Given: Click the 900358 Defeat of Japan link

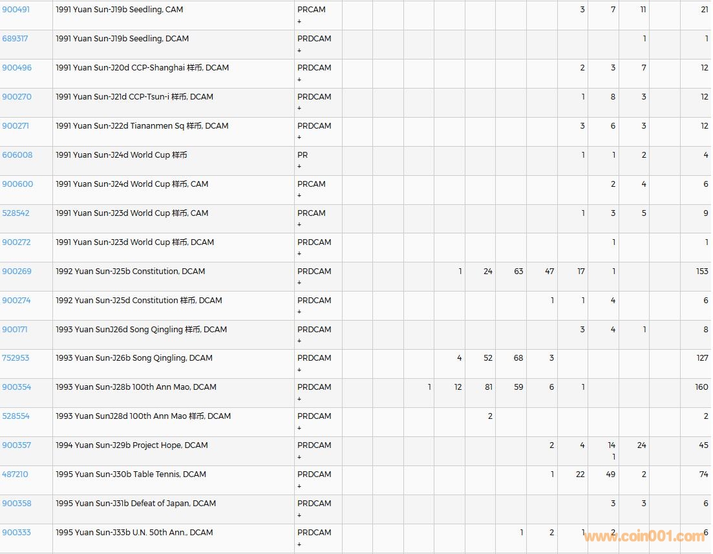Looking at the screenshot, I should [17, 504].
